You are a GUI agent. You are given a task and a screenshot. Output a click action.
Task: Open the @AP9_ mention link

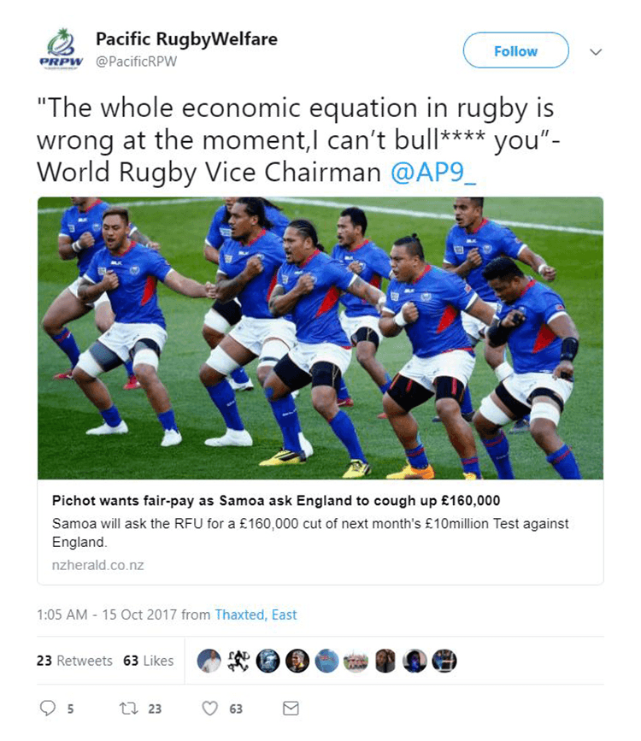432,172
